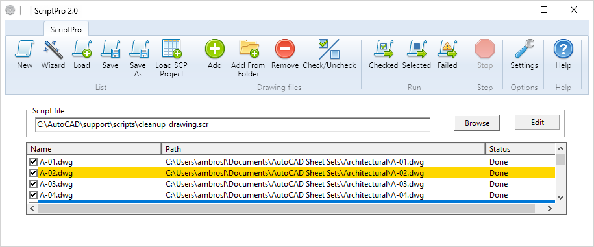Select the ScriptPro ribbon tab
This screenshot has width=594, height=247.
point(66,30)
